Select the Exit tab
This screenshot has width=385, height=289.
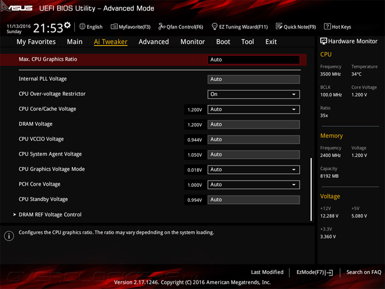pyautogui.click(x=271, y=42)
